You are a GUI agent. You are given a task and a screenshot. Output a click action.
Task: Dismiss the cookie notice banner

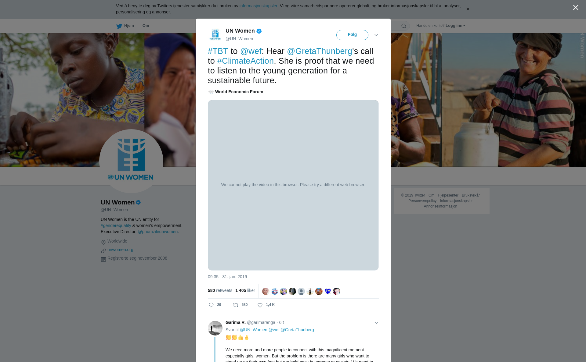468,9
